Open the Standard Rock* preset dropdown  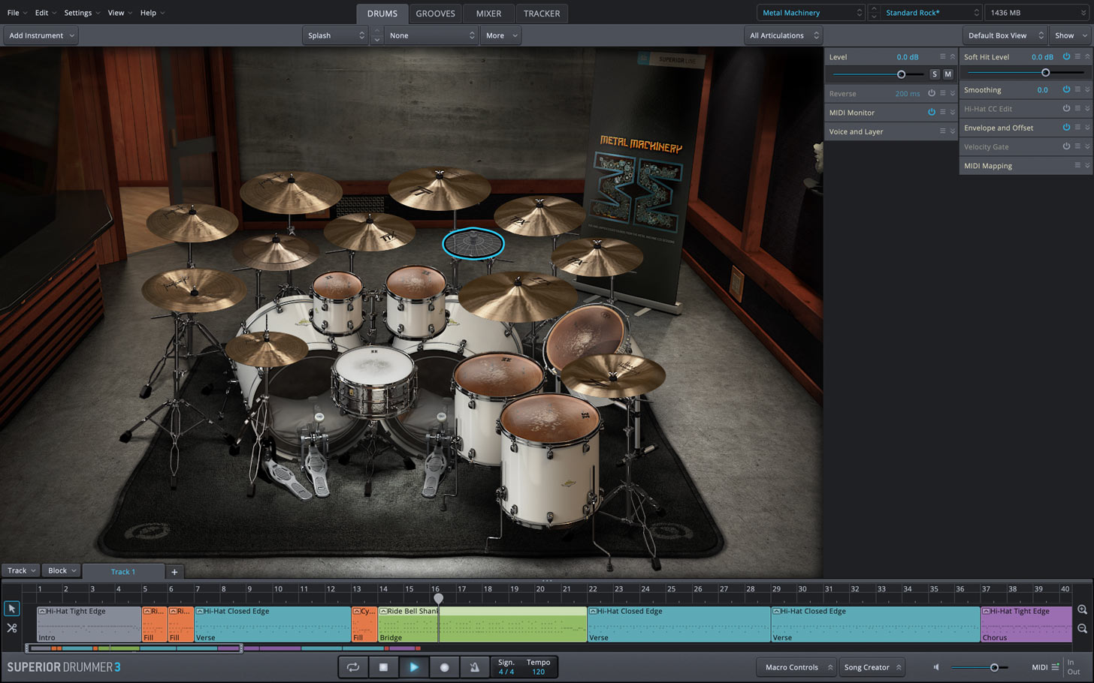[x=932, y=13]
